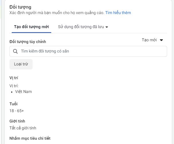This screenshot has width=174, height=144.
Task: Select the Tất cả giới tính value
Action: (x=23, y=128)
